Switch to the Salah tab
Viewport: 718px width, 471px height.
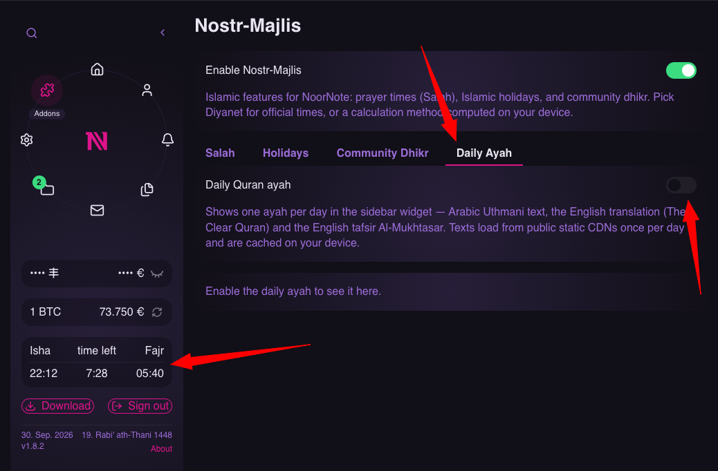point(220,153)
